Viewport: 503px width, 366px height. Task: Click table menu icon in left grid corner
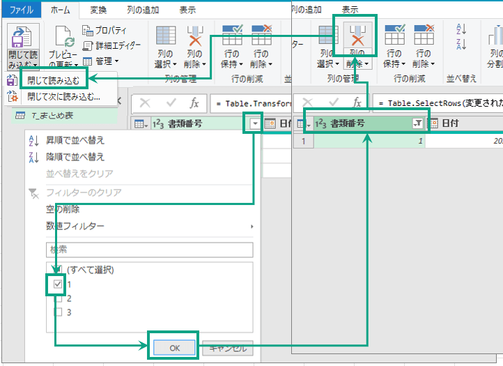pos(141,123)
